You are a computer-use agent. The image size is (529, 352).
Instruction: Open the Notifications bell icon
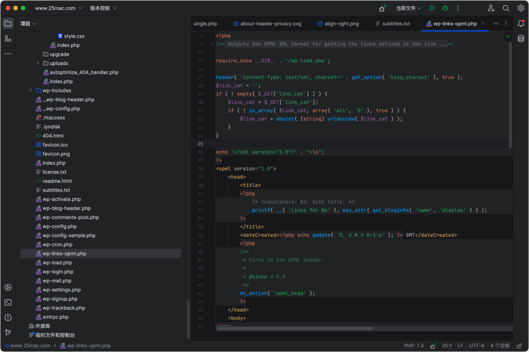pyautogui.click(x=521, y=23)
